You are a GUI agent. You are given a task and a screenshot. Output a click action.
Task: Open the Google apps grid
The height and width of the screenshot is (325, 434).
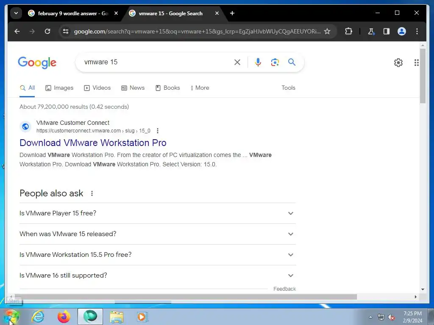click(416, 63)
